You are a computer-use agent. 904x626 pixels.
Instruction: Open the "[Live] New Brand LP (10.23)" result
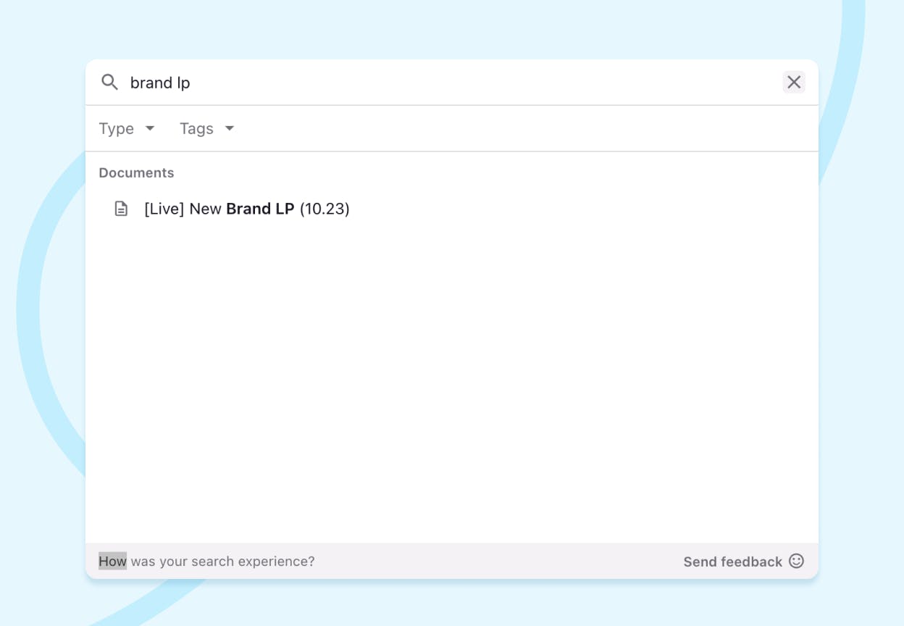click(452, 209)
